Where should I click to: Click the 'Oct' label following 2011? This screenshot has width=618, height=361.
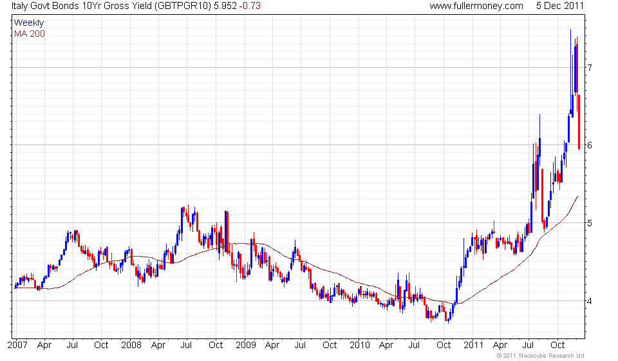click(557, 346)
